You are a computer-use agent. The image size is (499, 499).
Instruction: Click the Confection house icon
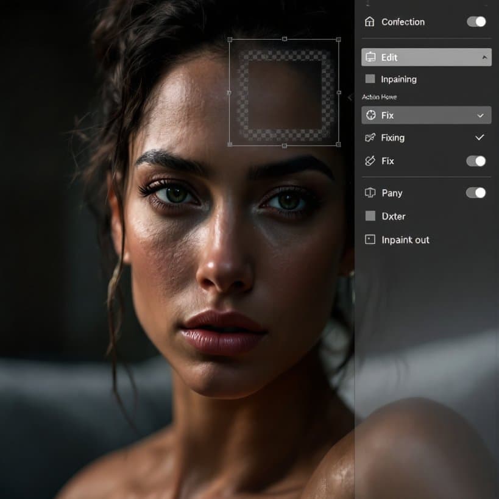pyautogui.click(x=369, y=22)
